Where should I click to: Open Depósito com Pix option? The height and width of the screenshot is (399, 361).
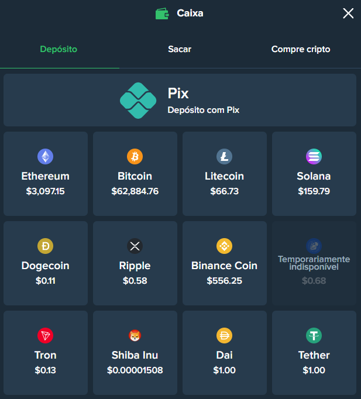click(x=180, y=100)
